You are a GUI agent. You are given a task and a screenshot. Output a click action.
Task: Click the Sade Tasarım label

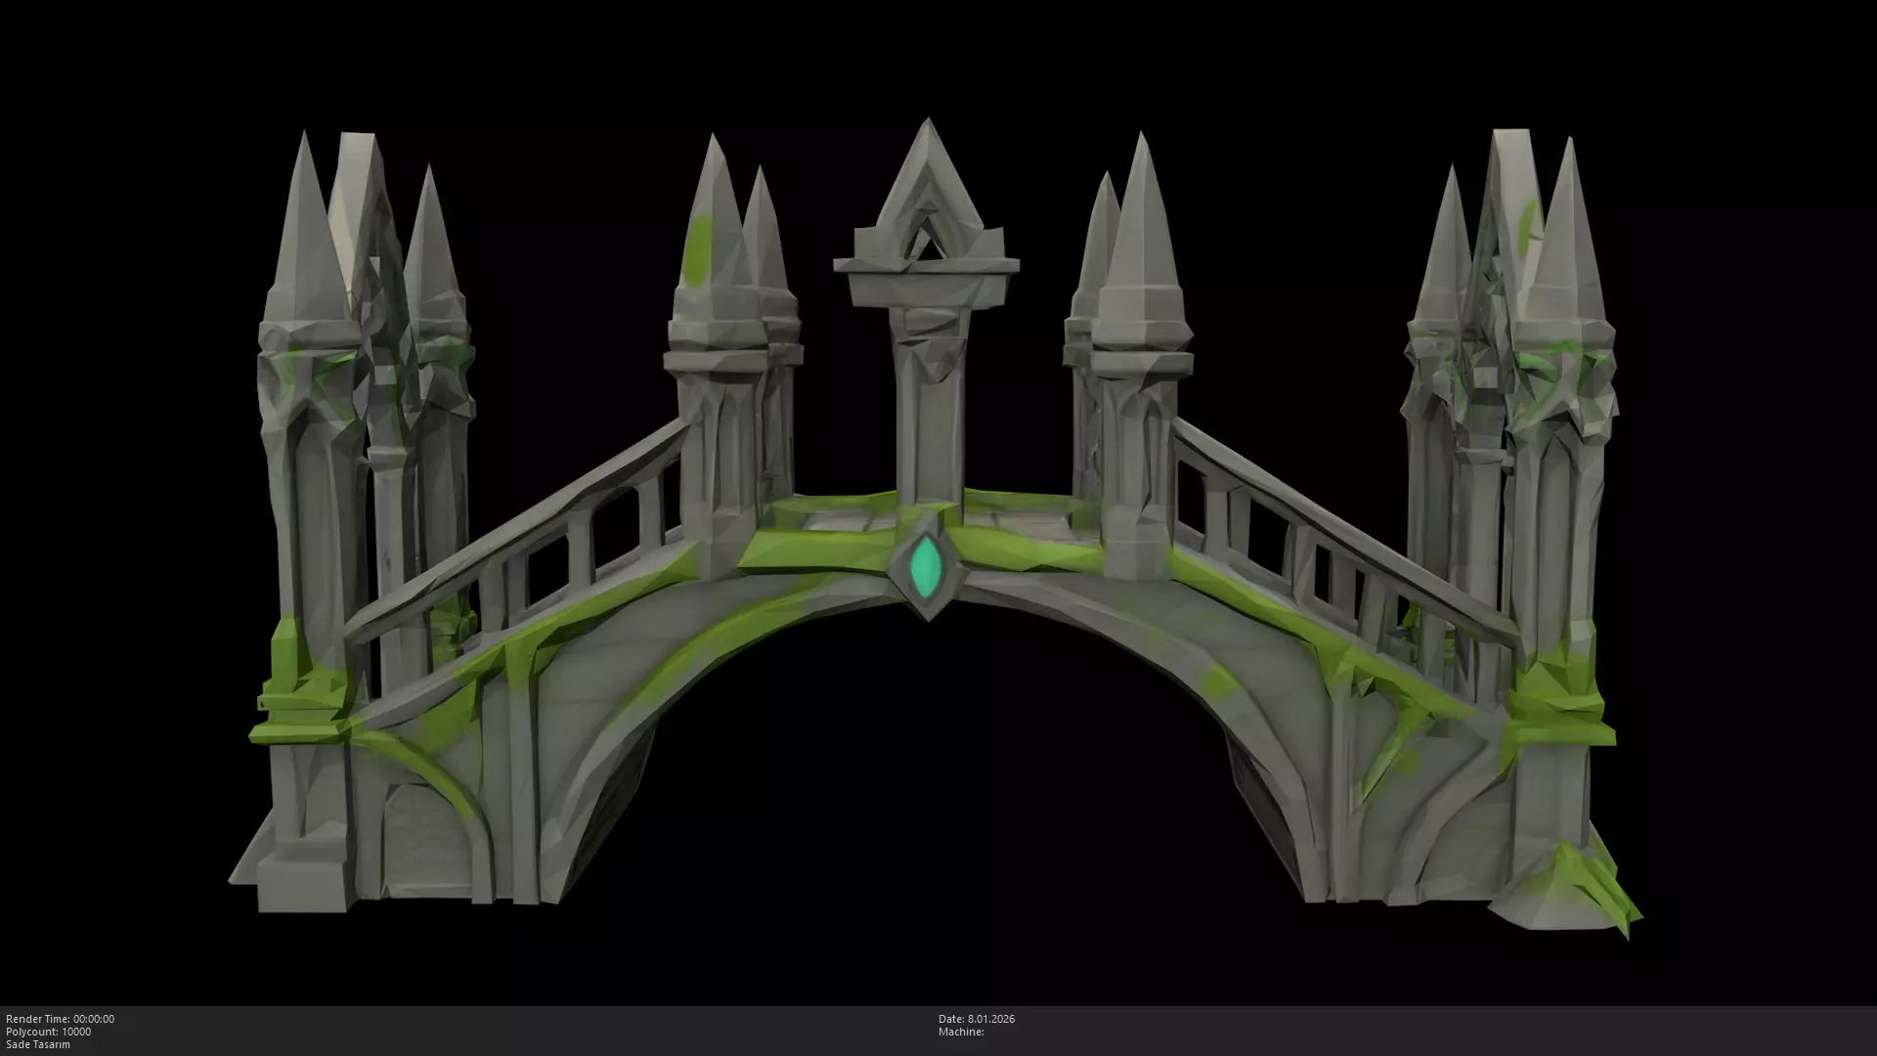tap(37, 1044)
